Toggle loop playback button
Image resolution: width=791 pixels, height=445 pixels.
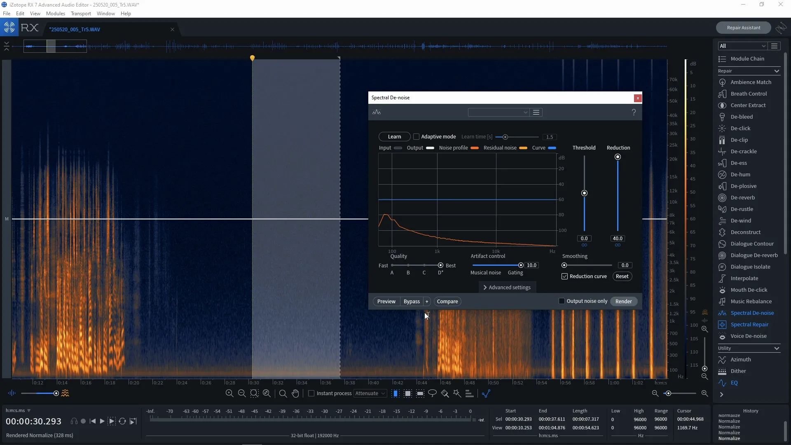point(122,421)
